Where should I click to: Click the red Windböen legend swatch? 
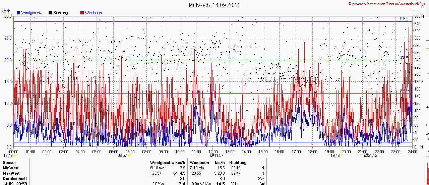coord(82,13)
